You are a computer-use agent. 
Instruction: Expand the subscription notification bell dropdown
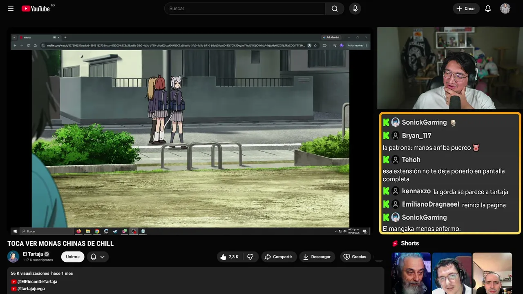click(98, 257)
